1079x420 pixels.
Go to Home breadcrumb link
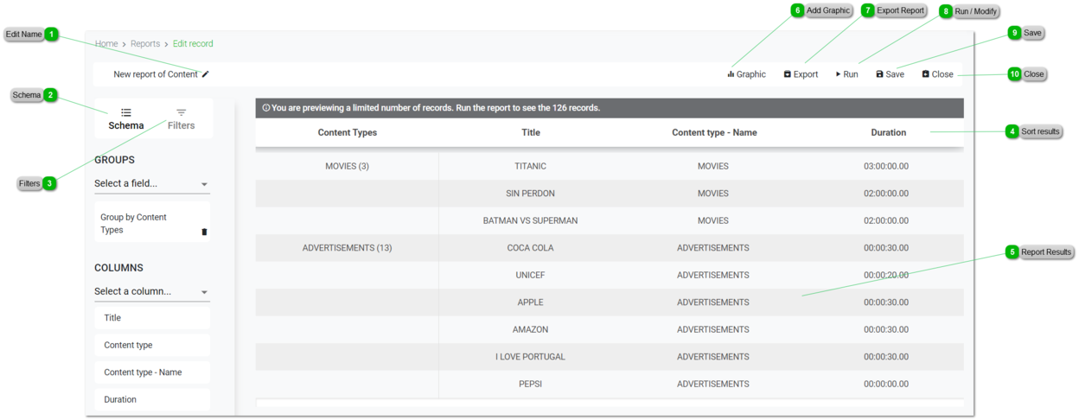tap(106, 44)
